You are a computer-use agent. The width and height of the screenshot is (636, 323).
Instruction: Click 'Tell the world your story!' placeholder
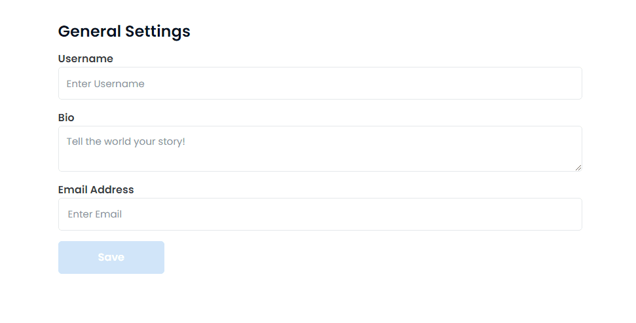tap(126, 142)
